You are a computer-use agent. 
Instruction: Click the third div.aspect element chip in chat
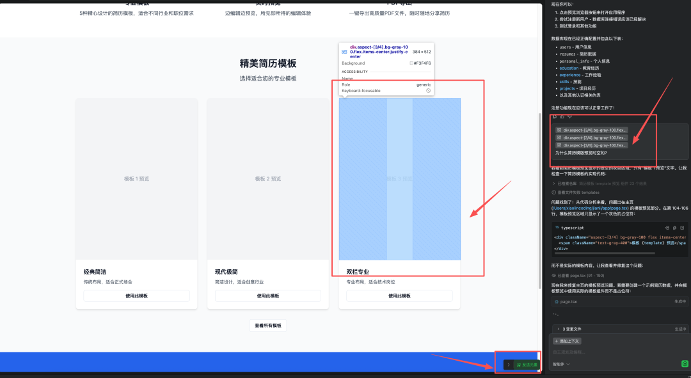591,145
